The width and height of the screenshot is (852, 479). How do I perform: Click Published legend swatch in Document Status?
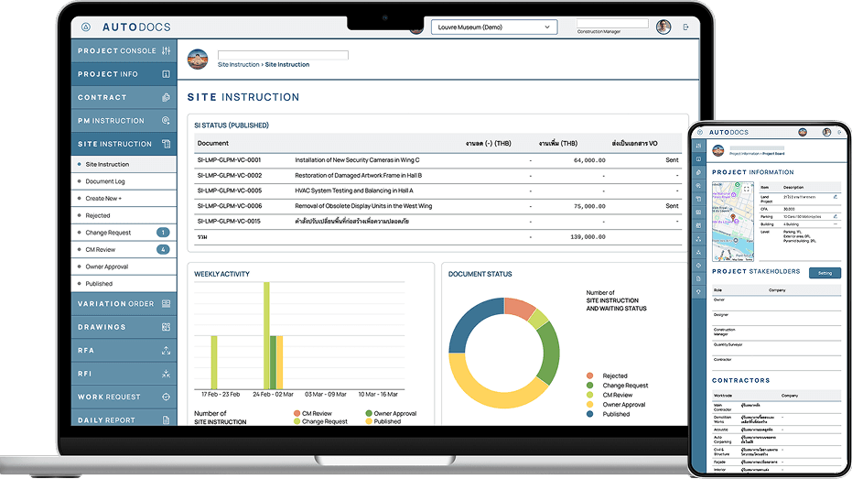point(589,414)
